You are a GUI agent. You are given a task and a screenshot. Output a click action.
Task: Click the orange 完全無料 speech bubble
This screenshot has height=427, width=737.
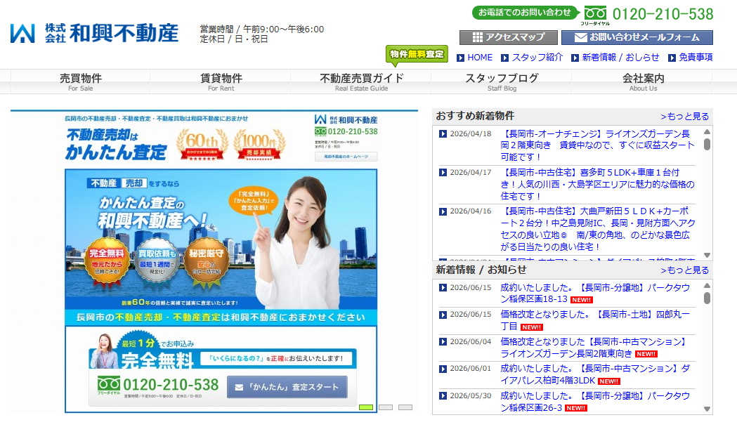coord(254,201)
